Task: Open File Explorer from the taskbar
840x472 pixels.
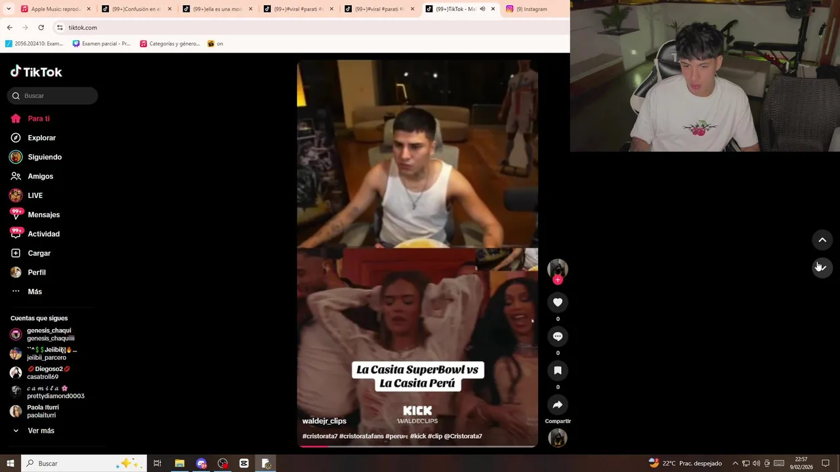Action: [179, 463]
